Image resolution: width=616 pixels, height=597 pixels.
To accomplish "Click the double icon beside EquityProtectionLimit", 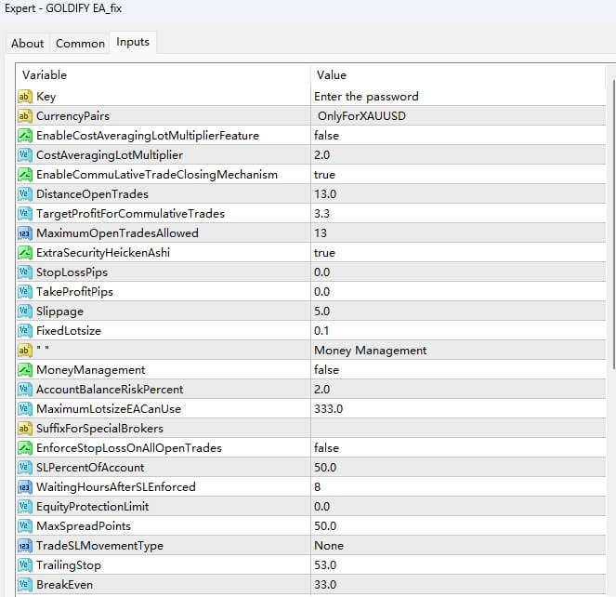I will 24,507.
